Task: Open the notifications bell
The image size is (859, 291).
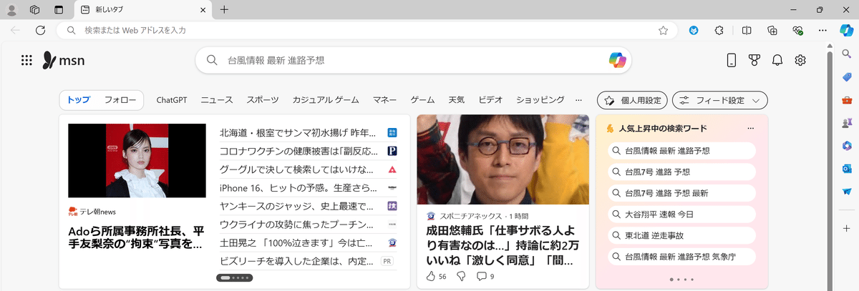Action: [777, 60]
